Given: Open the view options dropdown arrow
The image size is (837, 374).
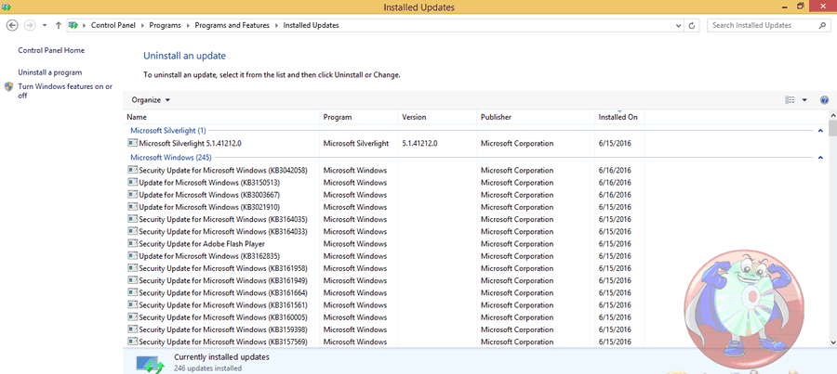Looking at the screenshot, I should point(804,100).
